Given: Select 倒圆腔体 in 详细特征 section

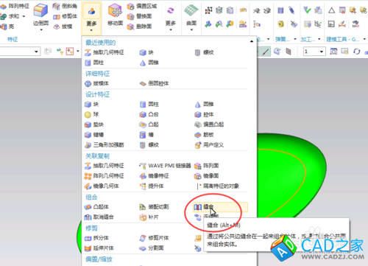Looking at the screenshot, I should 154,83.
